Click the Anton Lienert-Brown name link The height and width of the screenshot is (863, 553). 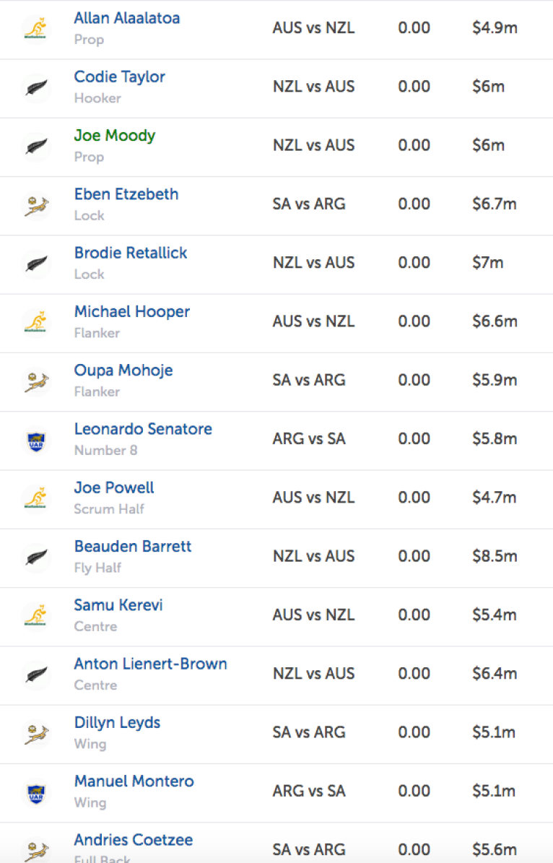click(150, 664)
